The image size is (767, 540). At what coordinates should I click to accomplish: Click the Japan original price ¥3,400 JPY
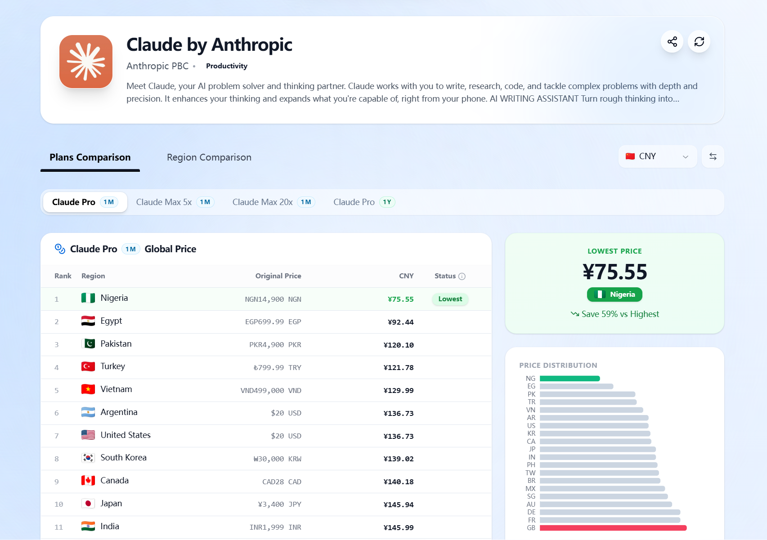point(279,505)
